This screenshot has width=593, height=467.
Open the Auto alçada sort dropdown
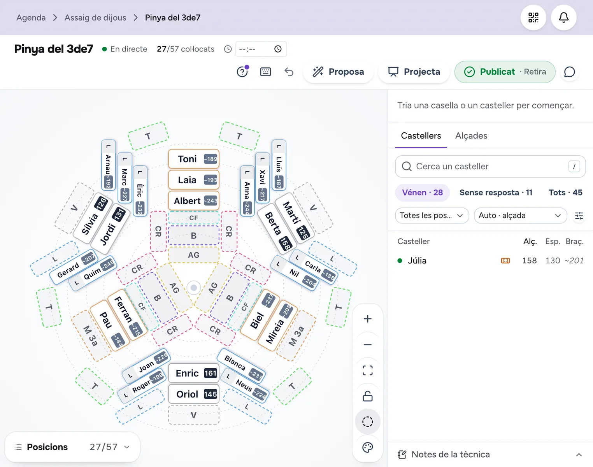point(520,216)
